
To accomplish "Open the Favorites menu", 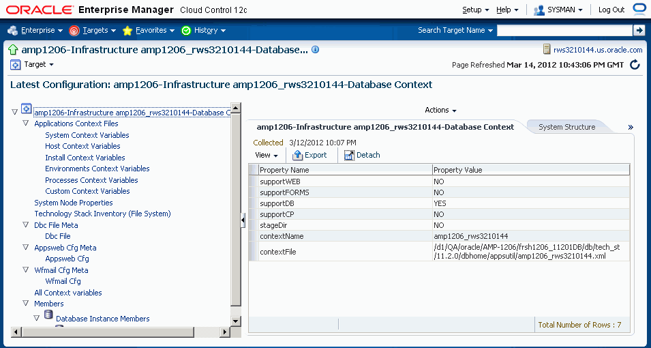I will [150, 30].
